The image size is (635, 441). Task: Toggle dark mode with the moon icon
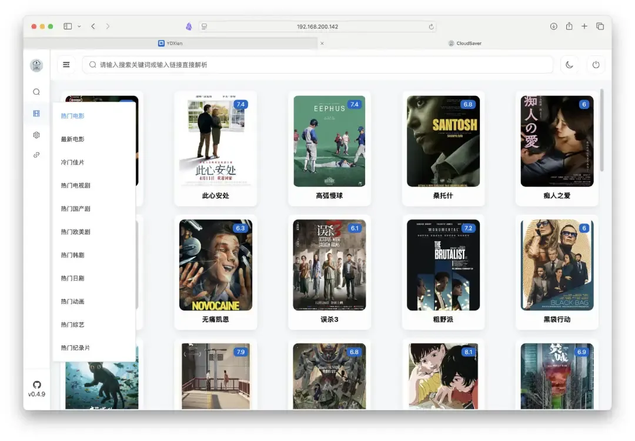[x=569, y=65]
